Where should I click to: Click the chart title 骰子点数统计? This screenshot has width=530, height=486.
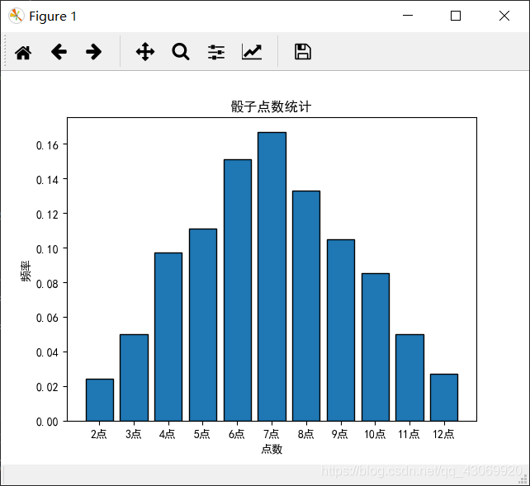click(x=271, y=106)
